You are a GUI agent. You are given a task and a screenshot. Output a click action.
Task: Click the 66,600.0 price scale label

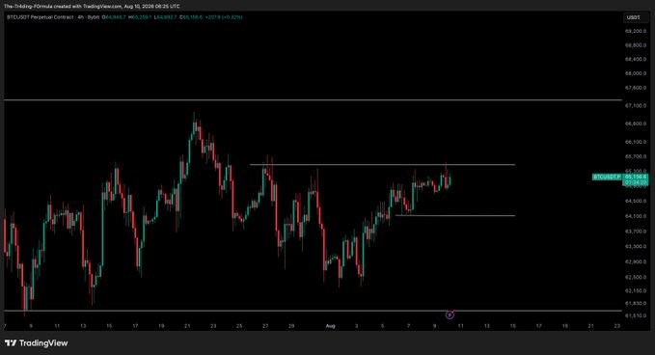(636, 123)
